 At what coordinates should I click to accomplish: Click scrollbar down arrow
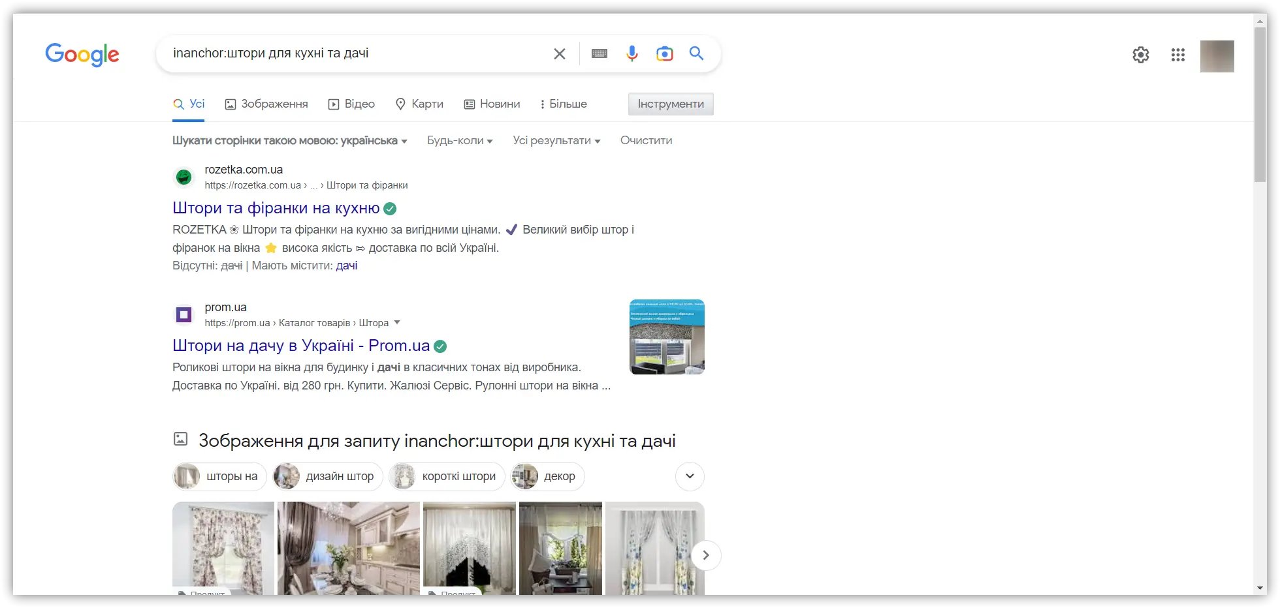[x=1260, y=588]
